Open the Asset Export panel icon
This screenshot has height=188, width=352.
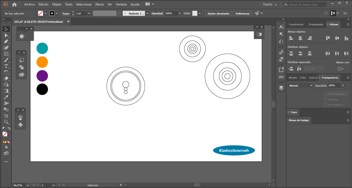tap(281, 70)
